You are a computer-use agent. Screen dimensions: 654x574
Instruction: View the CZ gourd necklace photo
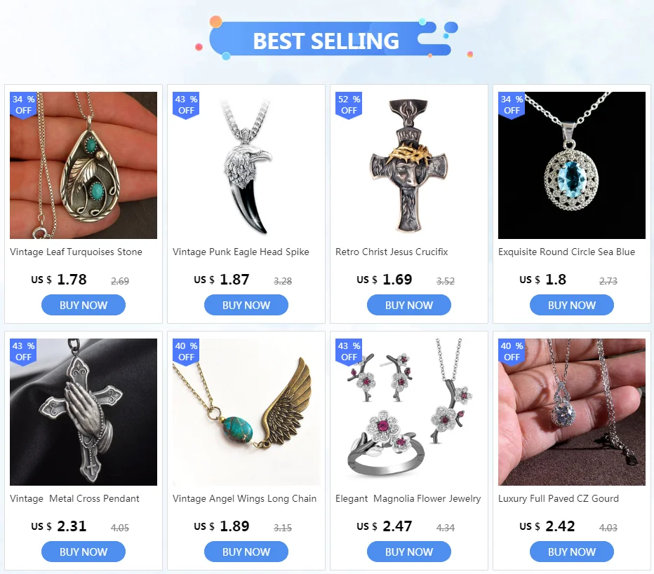point(571,412)
